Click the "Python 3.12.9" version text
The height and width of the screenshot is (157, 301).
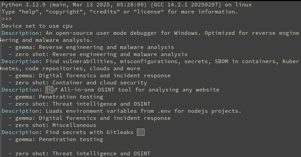pos(22,5)
